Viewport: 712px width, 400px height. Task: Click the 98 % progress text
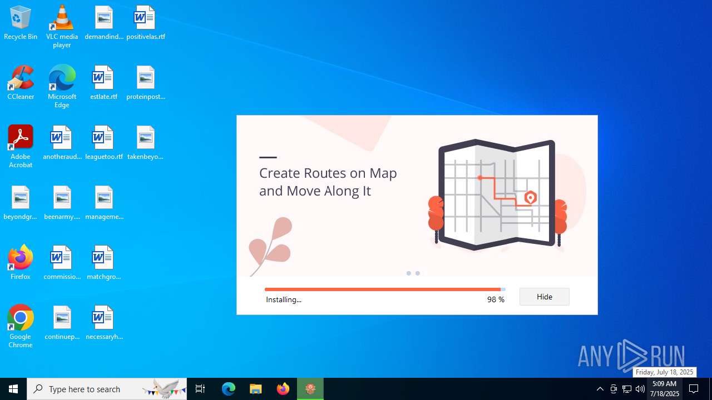coord(496,299)
